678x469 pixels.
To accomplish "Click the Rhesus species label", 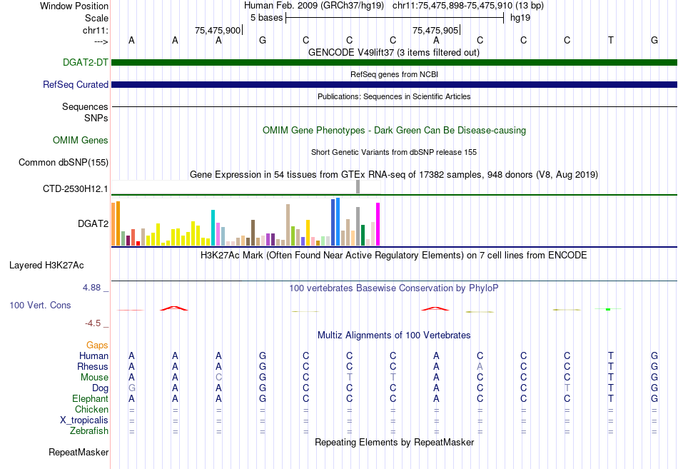I will 93,366.
